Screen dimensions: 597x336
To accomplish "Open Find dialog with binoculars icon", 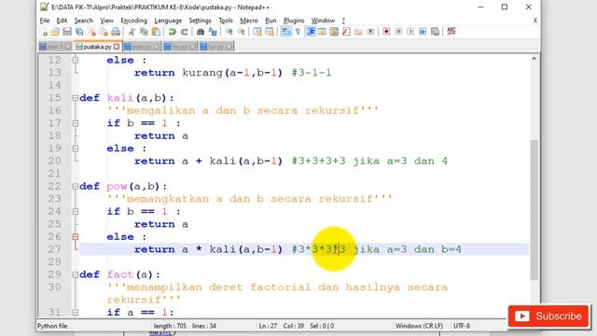I will (x=201, y=32).
